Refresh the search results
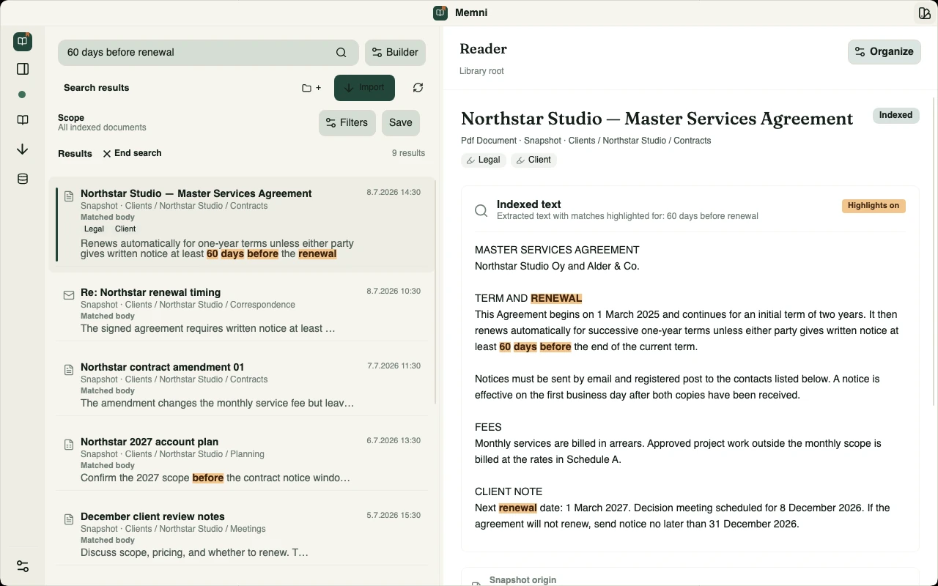Viewport: 938px width, 586px height. (418, 88)
